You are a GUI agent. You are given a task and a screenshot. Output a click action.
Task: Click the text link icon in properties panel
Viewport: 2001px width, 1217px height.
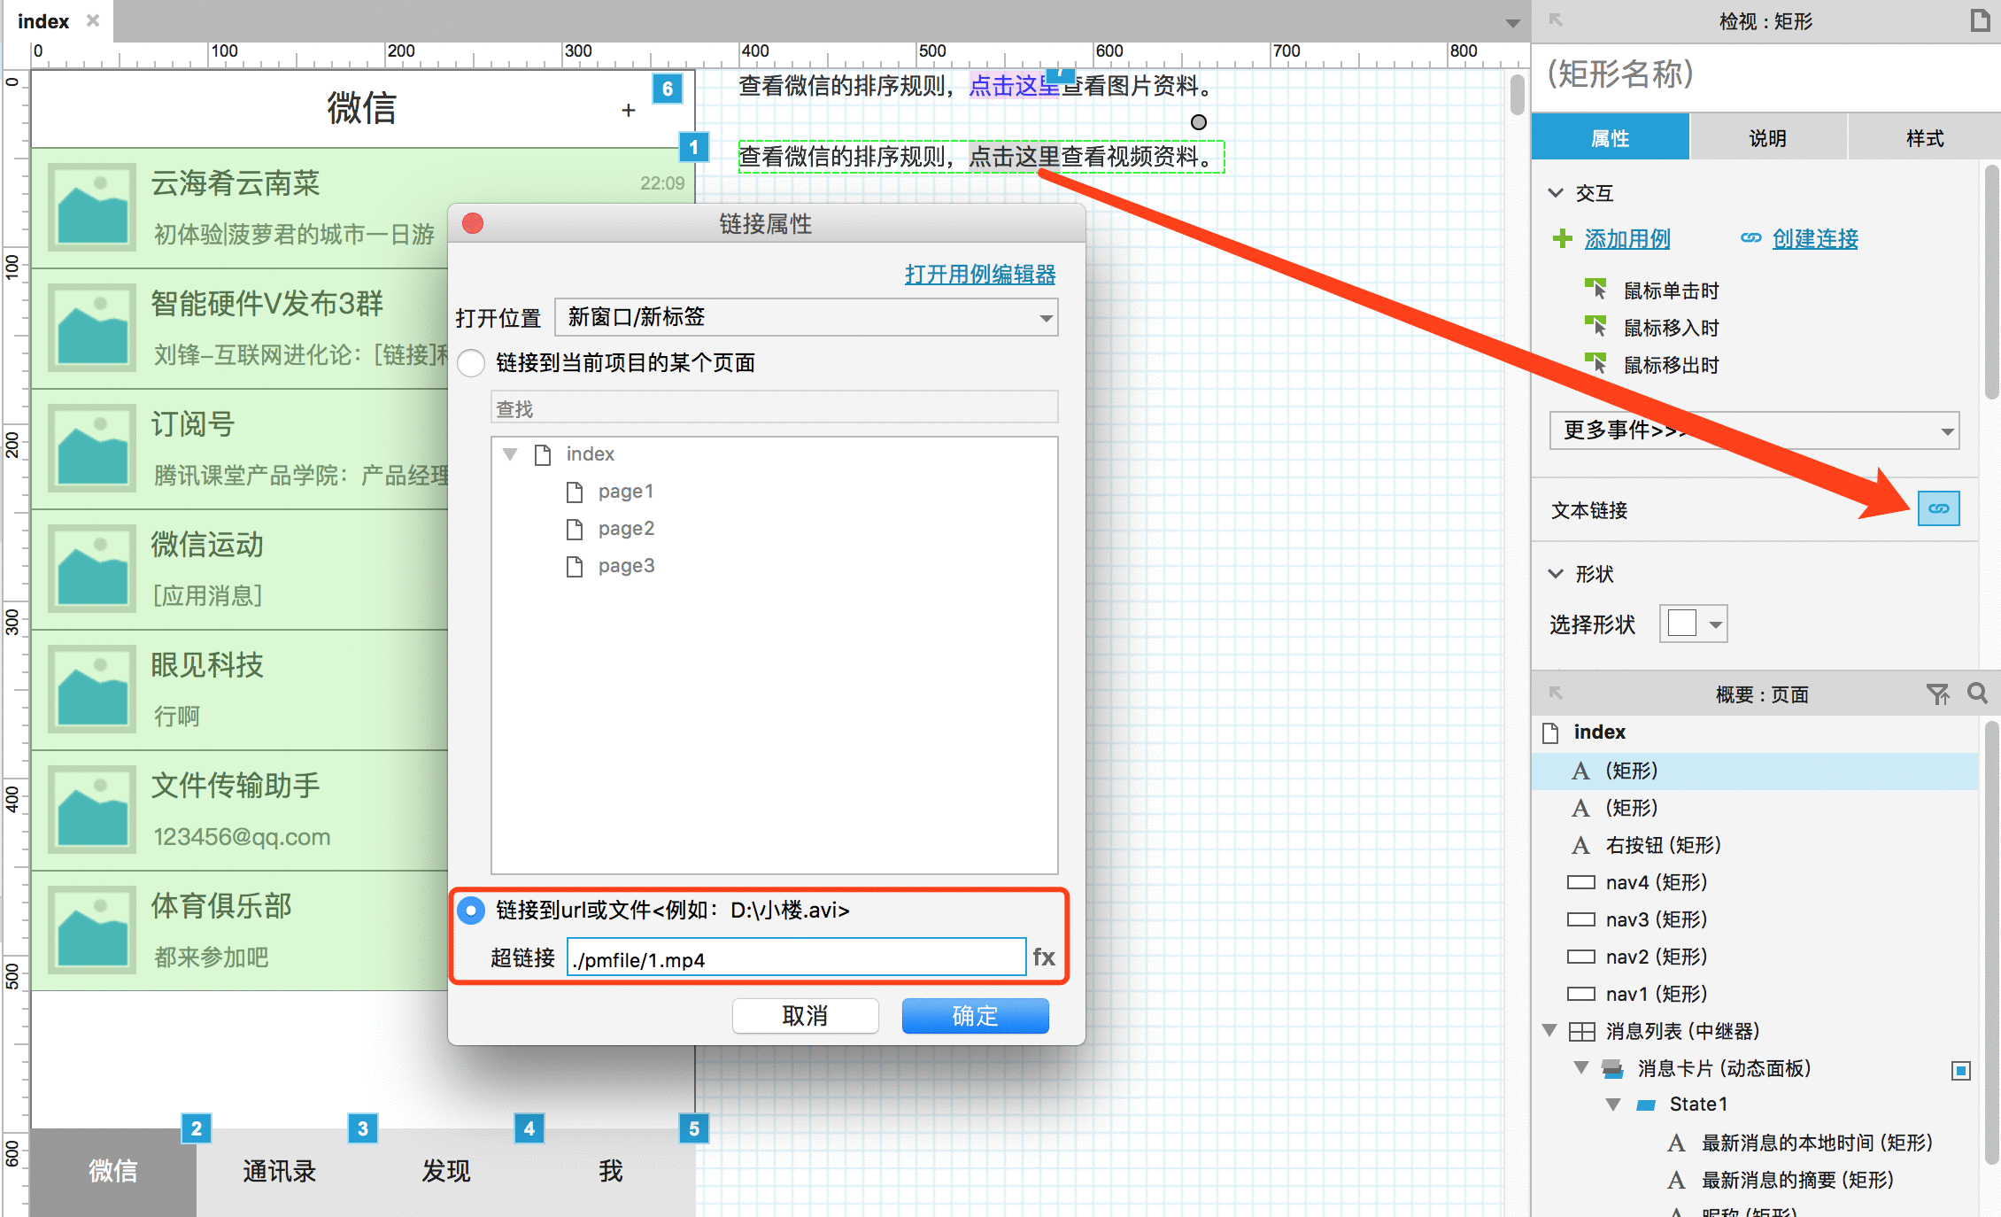click(1938, 509)
